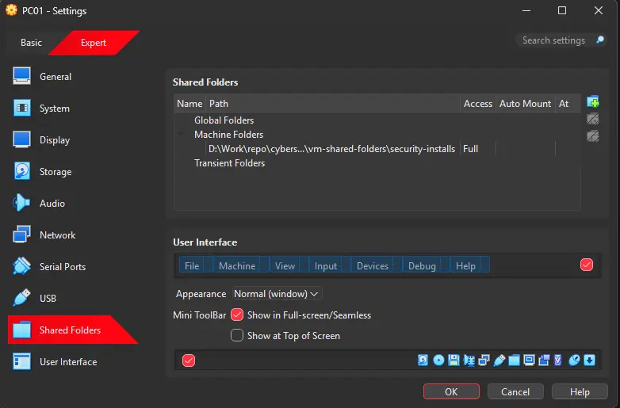Select the Transient Folders row
The image size is (620, 408).
[x=377, y=162]
